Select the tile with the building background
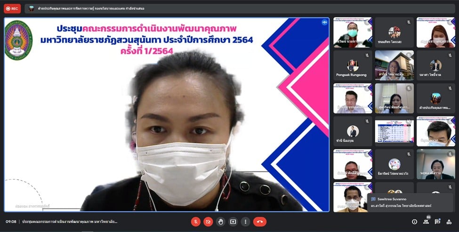 [x=394, y=66]
